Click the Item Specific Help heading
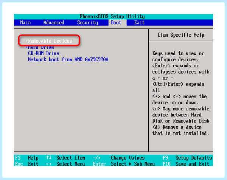 click(x=181, y=35)
